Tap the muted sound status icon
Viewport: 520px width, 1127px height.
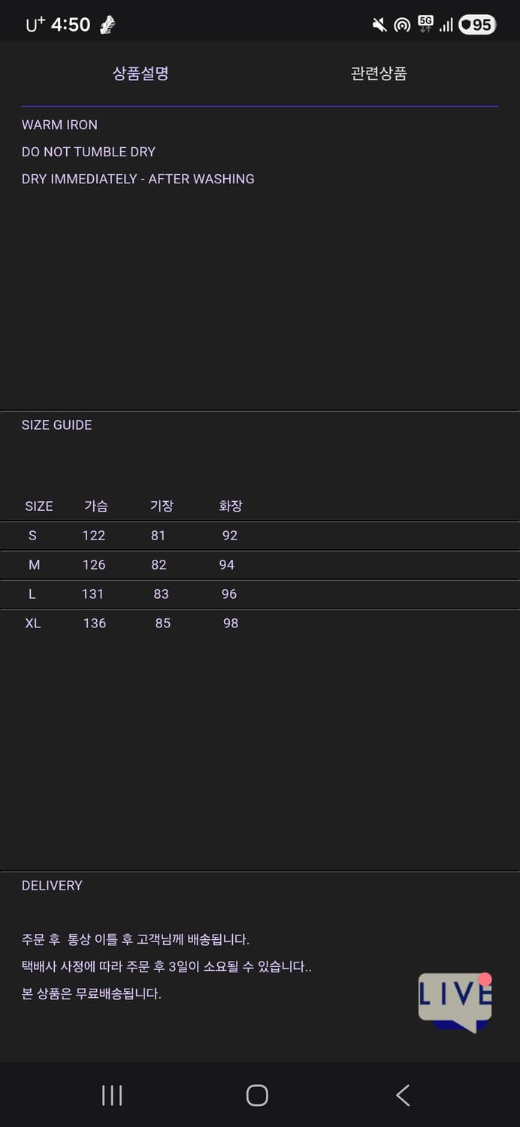tap(379, 25)
